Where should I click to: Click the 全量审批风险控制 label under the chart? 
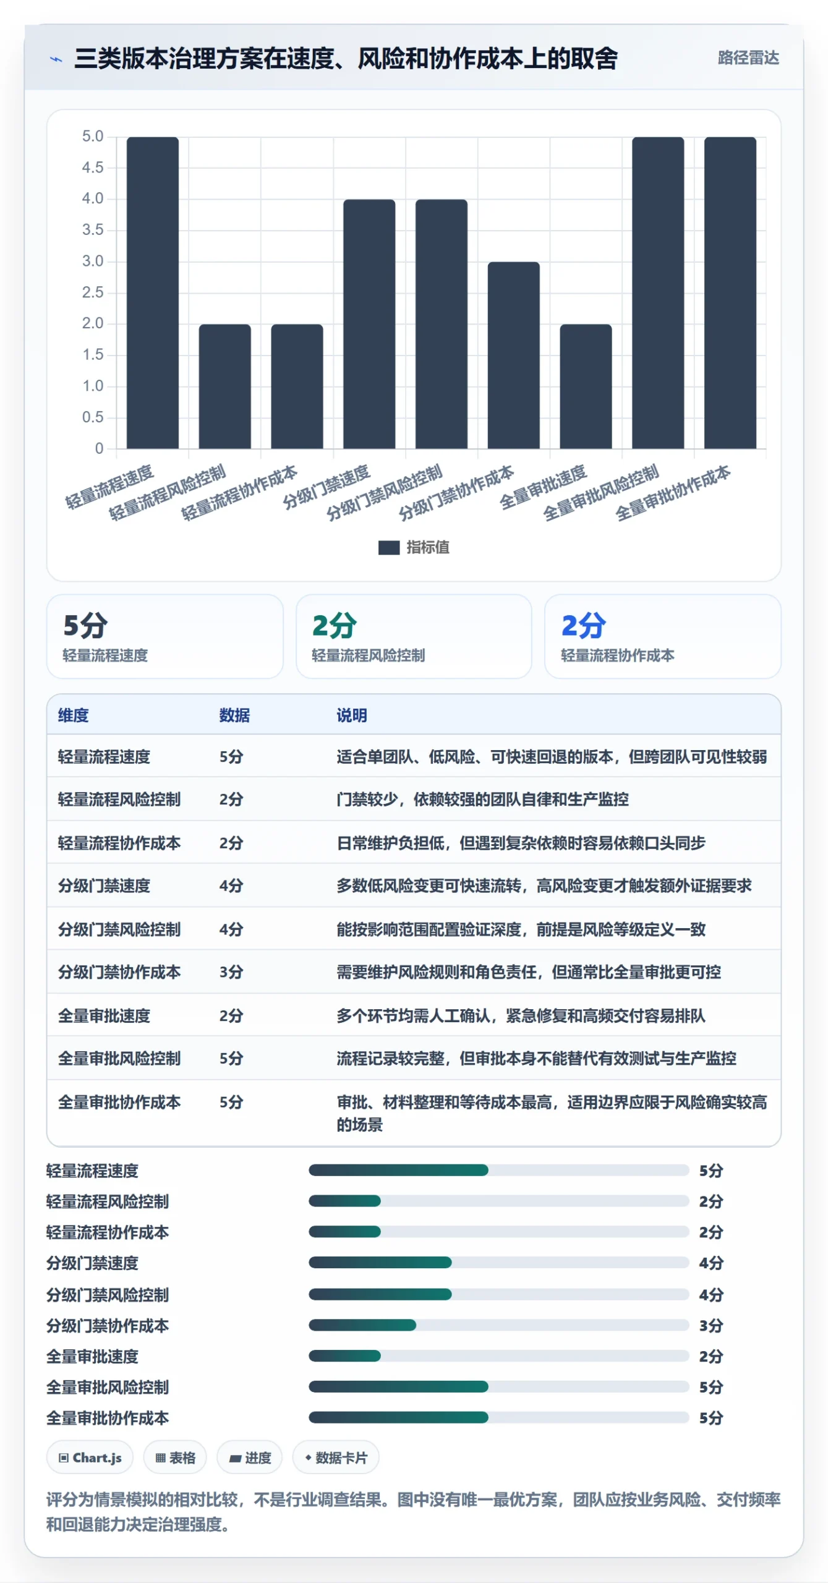click(601, 493)
